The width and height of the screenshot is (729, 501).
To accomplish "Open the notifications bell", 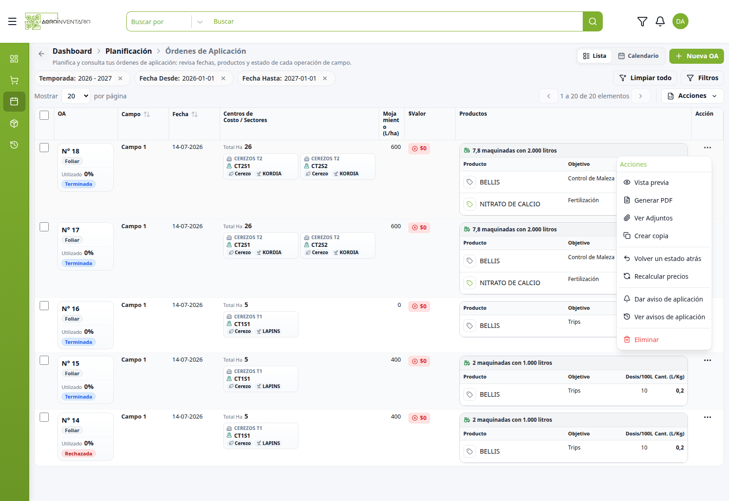I will click(660, 21).
